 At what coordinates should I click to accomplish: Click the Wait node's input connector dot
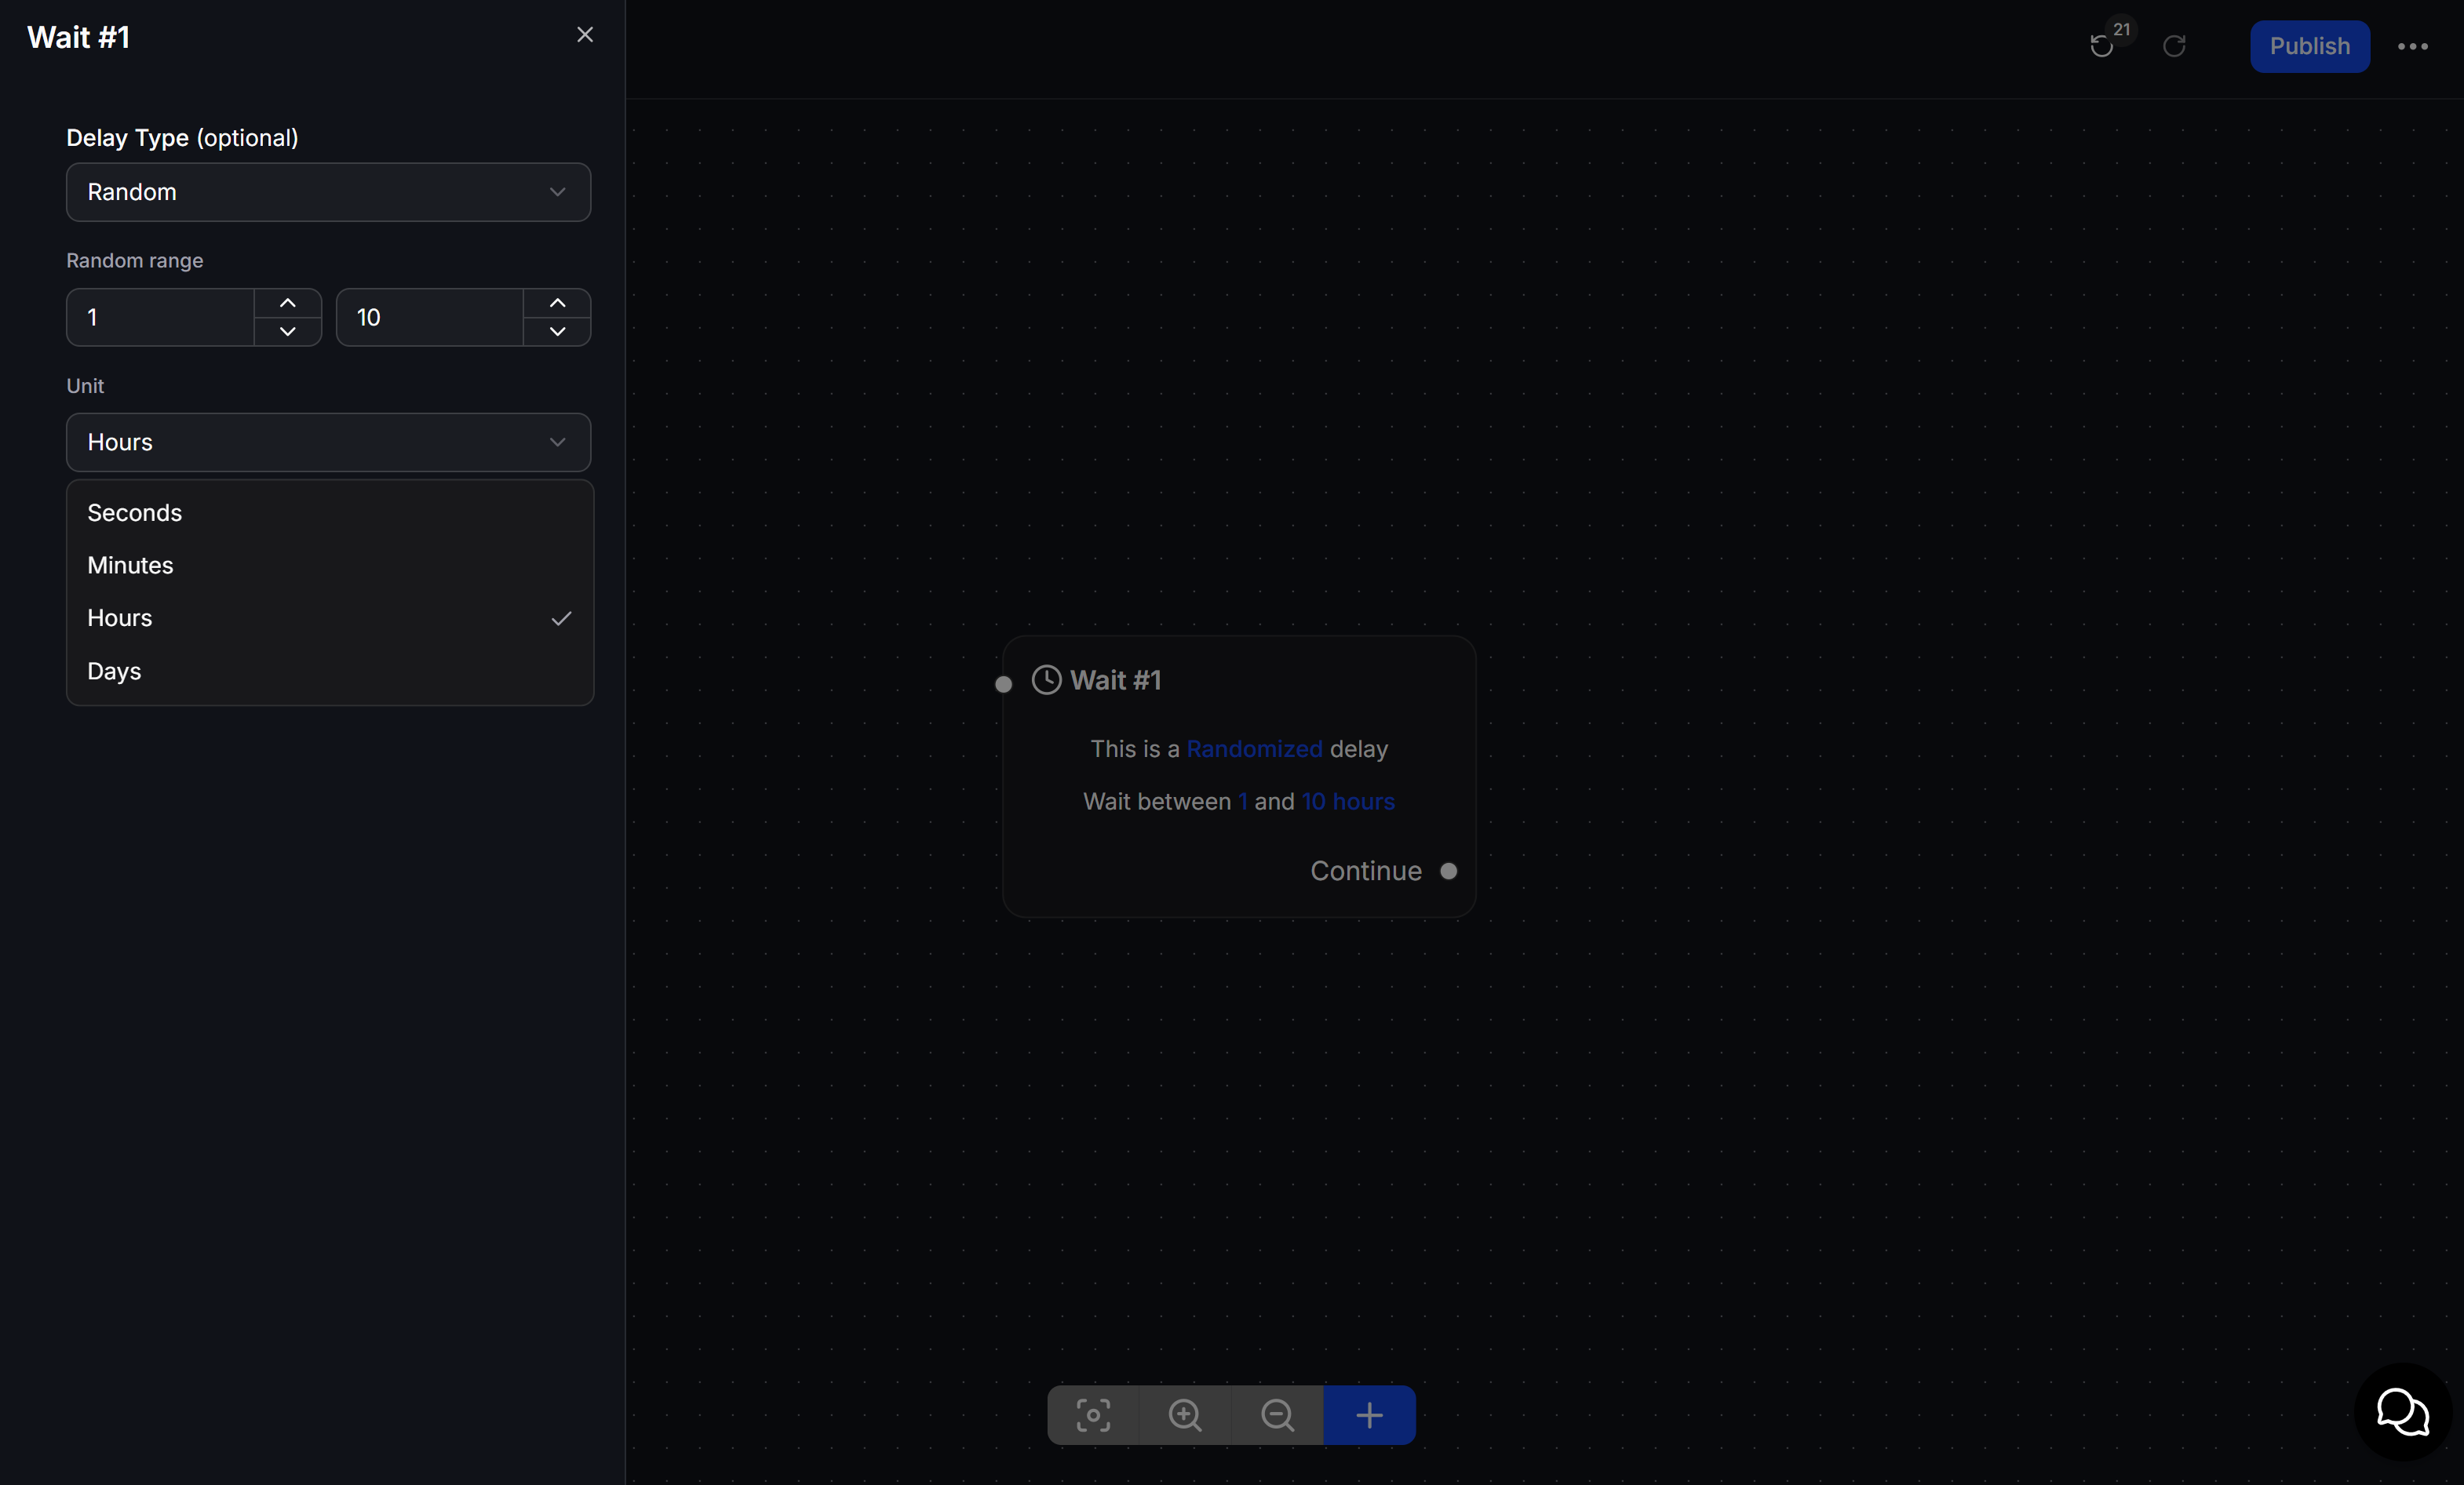pyautogui.click(x=1003, y=684)
